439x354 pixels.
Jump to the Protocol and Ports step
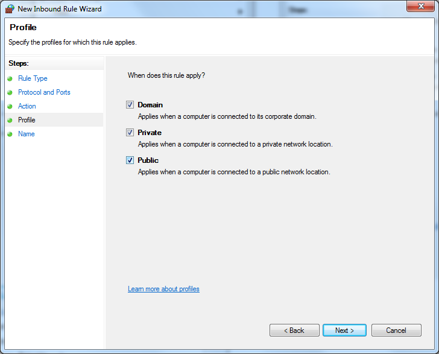44,92
